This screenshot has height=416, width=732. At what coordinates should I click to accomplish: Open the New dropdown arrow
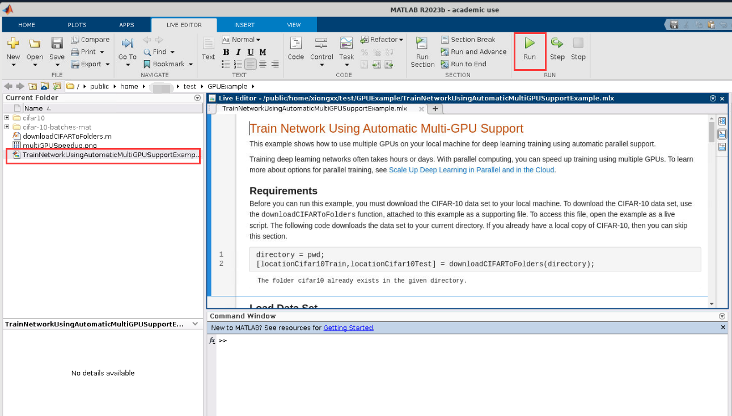[x=13, y=65]
